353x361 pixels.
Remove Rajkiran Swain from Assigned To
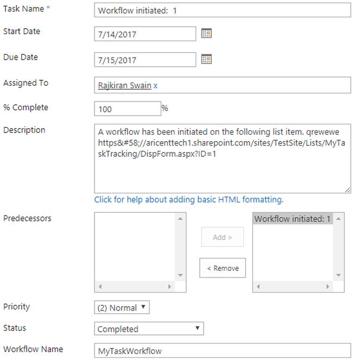click(156, 86)
